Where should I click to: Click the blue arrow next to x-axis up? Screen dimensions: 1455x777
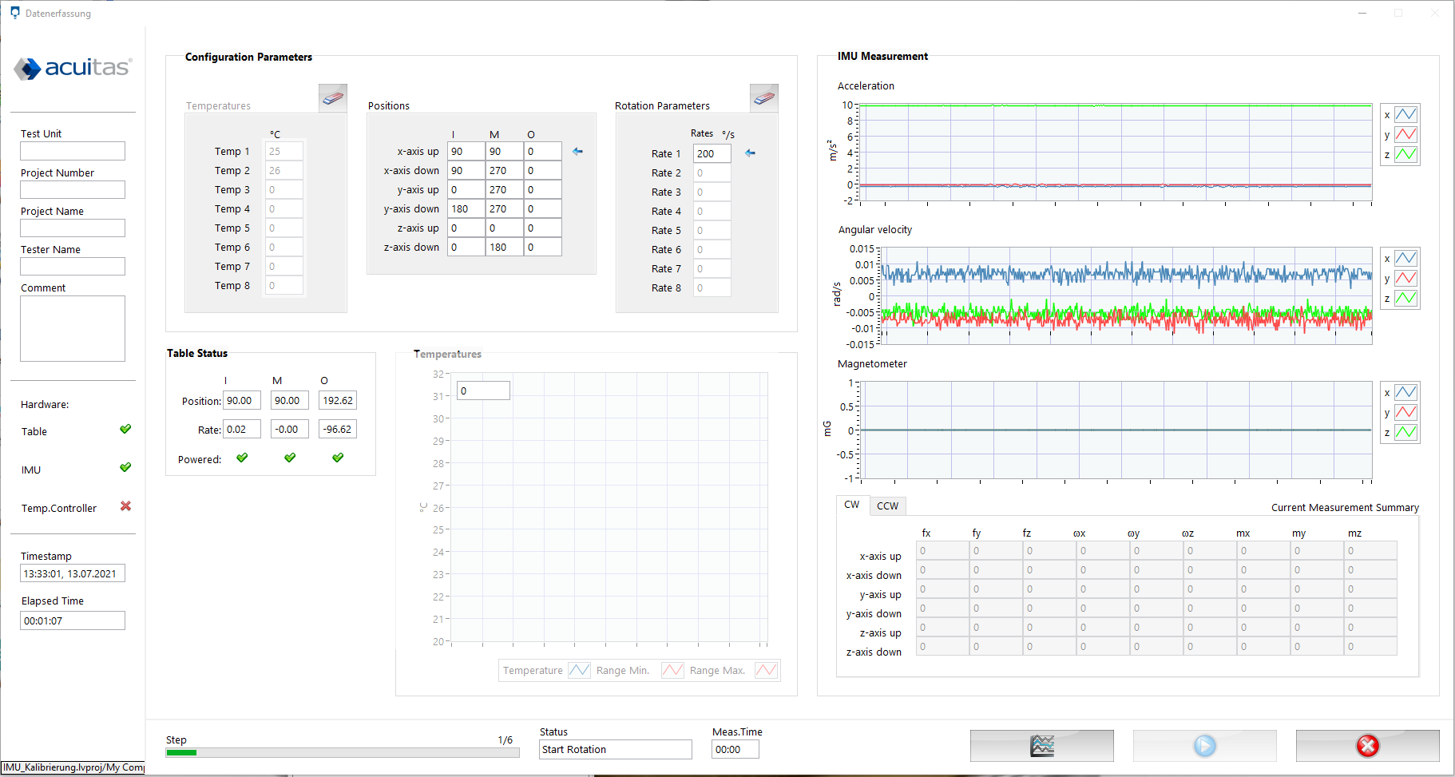577,151
